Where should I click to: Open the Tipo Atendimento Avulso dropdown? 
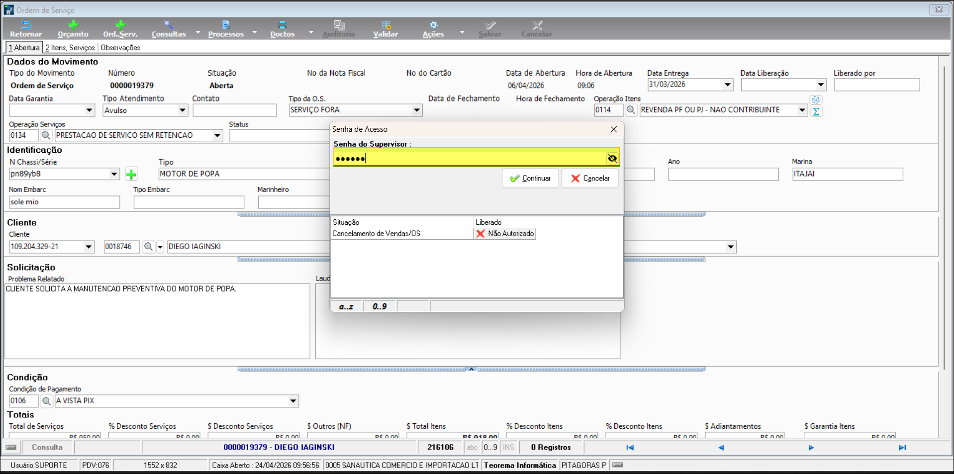click(x=182, y=110)
